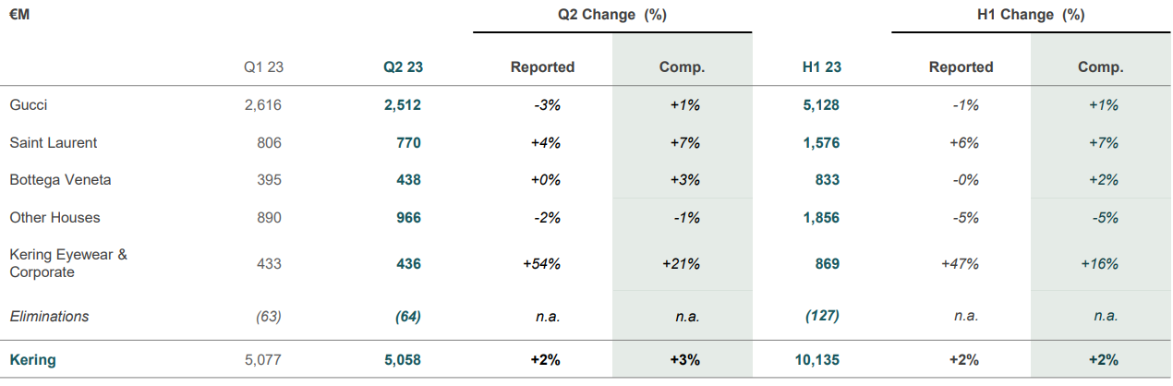Click the Q1 23 column header
This screenshot has height=386, width=1173.
263,67
